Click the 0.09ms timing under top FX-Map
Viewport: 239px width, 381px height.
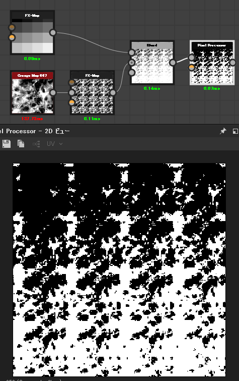(x=32, y=59)
